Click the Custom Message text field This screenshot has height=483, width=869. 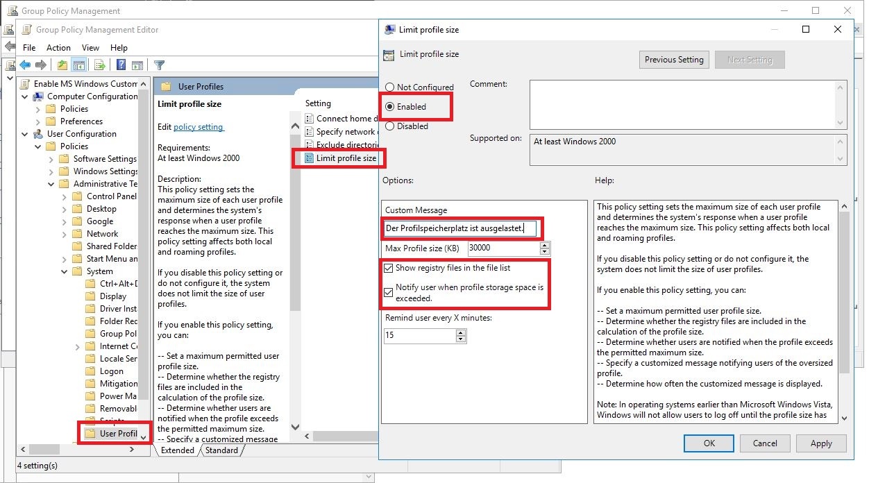tap(460, 228)
